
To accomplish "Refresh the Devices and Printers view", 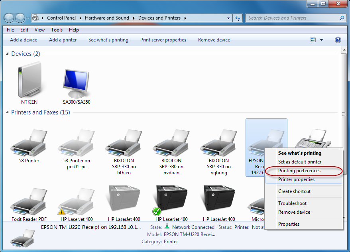I will pos(238,18).
